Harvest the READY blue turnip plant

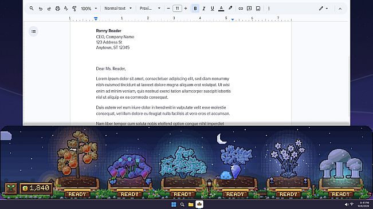[x=235, y=194]
